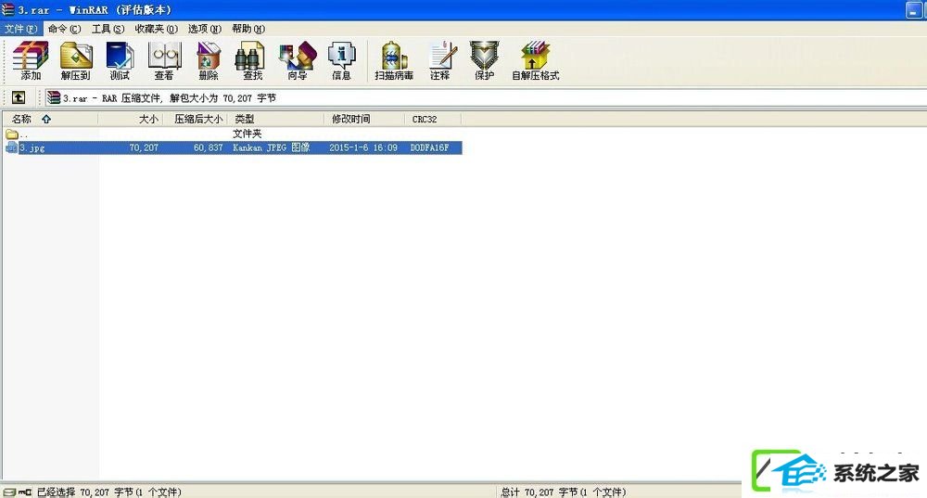Click the address bar showing 3.rar path
Image resolution: width=927 pixels, height=498 pixels.
[485, 97]
